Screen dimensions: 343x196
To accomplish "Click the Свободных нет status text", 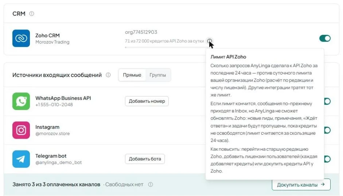I will [x=124, y=184].
